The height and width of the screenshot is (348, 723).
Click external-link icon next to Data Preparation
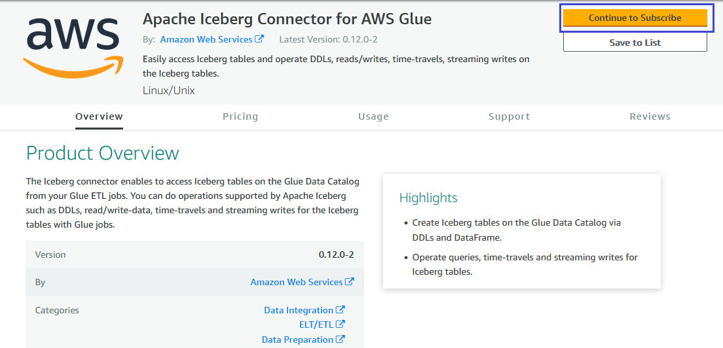click(x=341, y=339)
